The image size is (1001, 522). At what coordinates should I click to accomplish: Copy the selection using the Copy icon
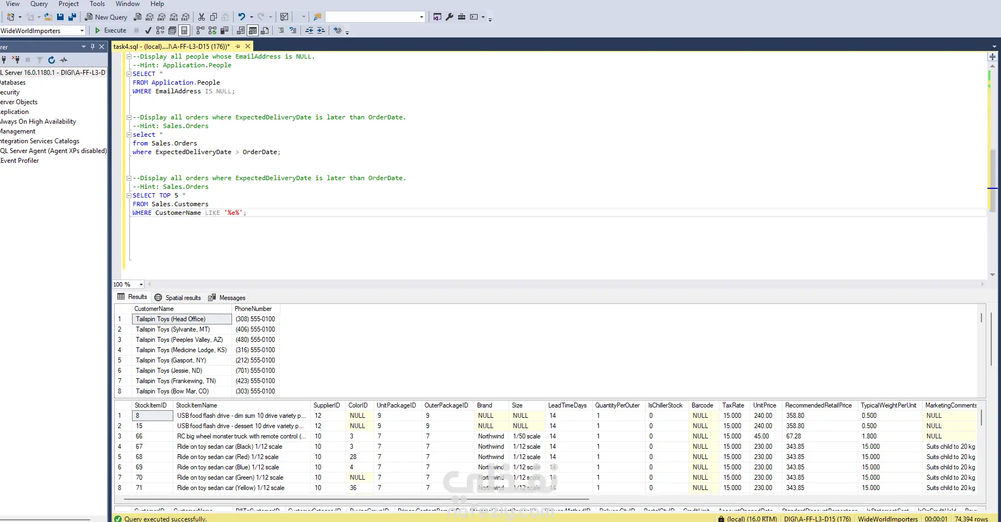coord(214,17)
